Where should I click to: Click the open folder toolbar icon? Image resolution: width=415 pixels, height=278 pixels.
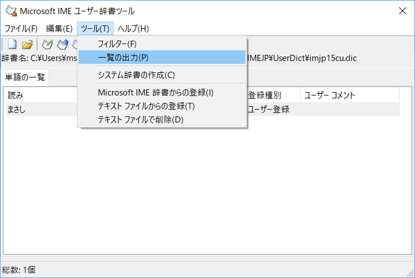[x=27, y=44]
